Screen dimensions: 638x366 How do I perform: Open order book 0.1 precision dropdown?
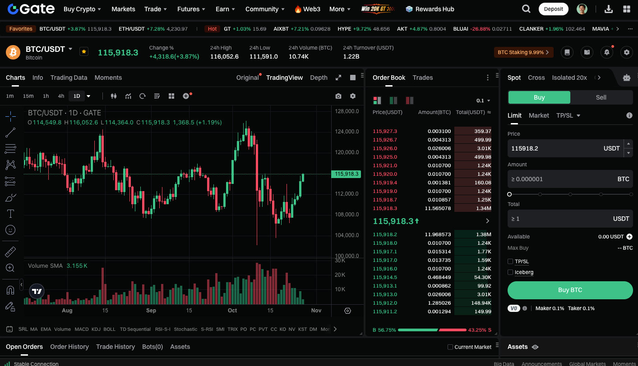[x=483, y=101]
